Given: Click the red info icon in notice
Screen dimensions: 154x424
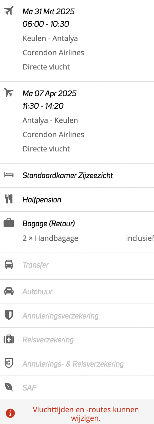Looking at the screenshot, I should coord(10,413).
